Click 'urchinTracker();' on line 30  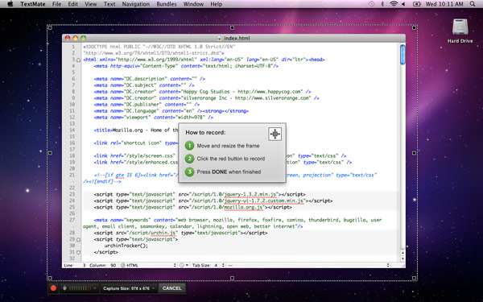pyautogui.click(x=126, y=246)
